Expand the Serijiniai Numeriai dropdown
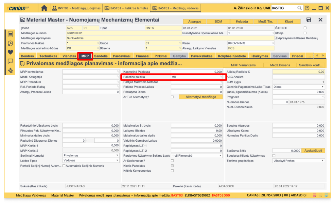 click(x=91, y=156)
